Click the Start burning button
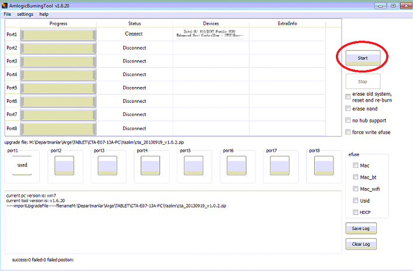 click(x=363, y=58)
